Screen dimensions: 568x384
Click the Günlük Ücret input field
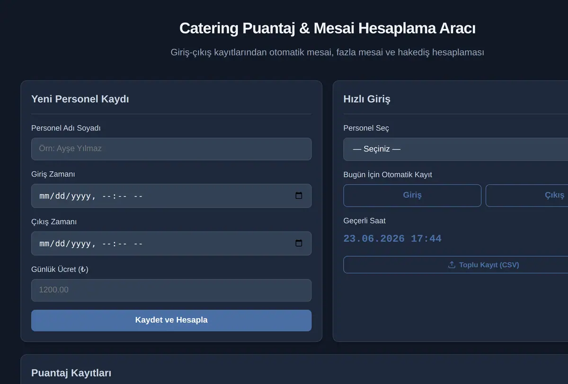[x=171, y=290]
